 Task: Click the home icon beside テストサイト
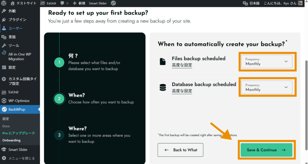pos(12,3)
